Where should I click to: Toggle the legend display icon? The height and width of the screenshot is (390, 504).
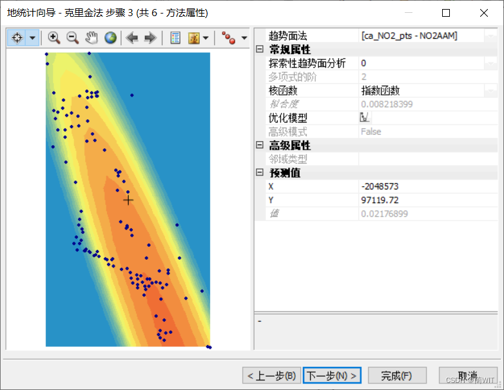(x=175, y=38)
